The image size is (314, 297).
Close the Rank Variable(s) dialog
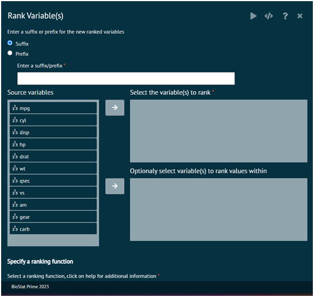pos(300,16)
